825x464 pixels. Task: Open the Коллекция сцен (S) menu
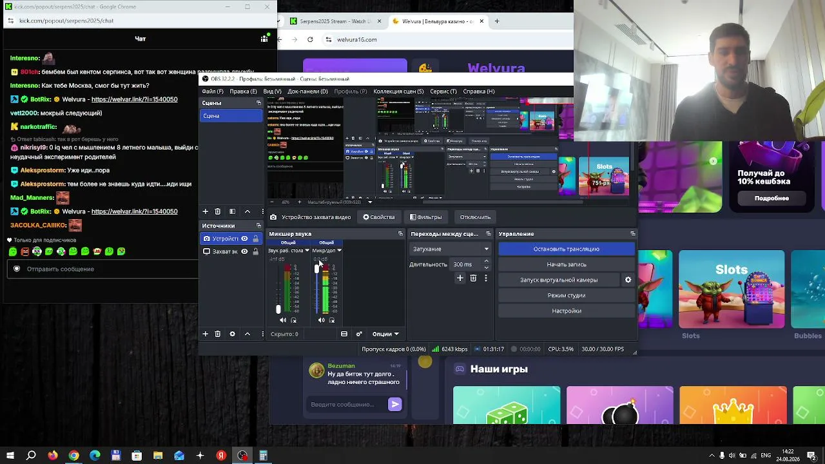point(398,92)
